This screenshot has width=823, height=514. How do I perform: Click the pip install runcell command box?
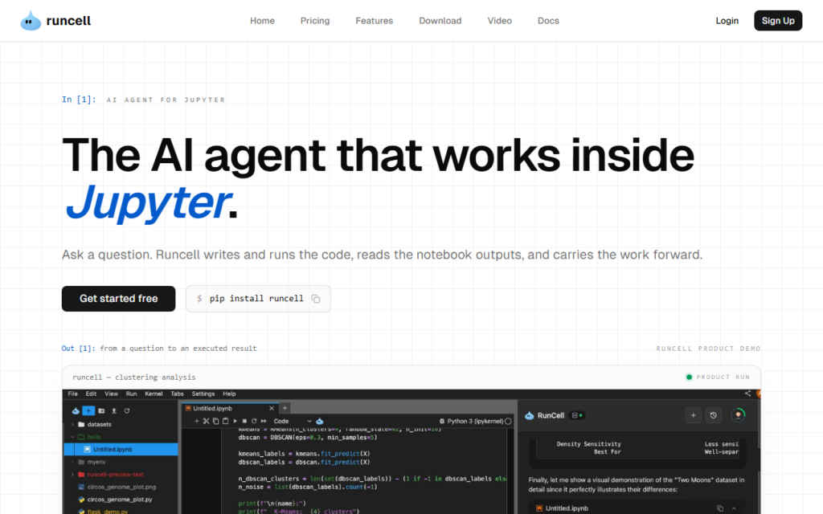258,299
